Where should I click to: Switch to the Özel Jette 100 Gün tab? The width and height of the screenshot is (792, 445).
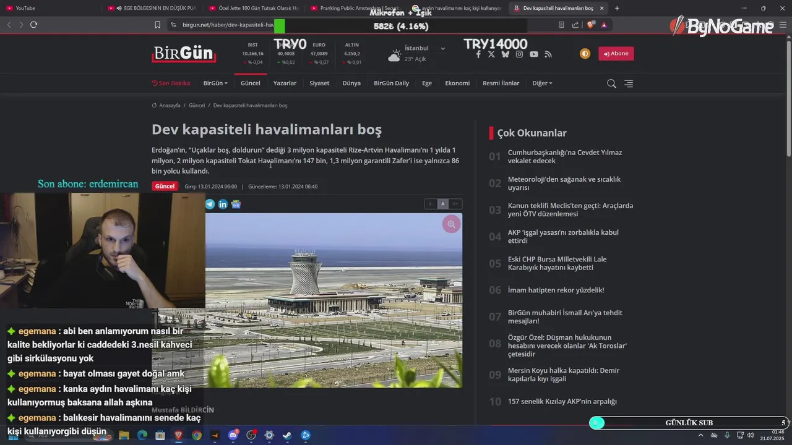pos(254,8)
